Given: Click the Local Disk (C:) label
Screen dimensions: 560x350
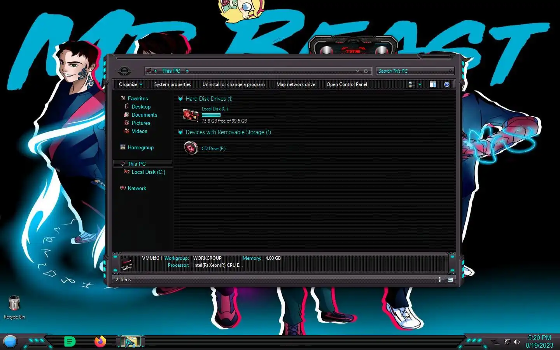Looking at the screenshot, I should coord(215,109).
